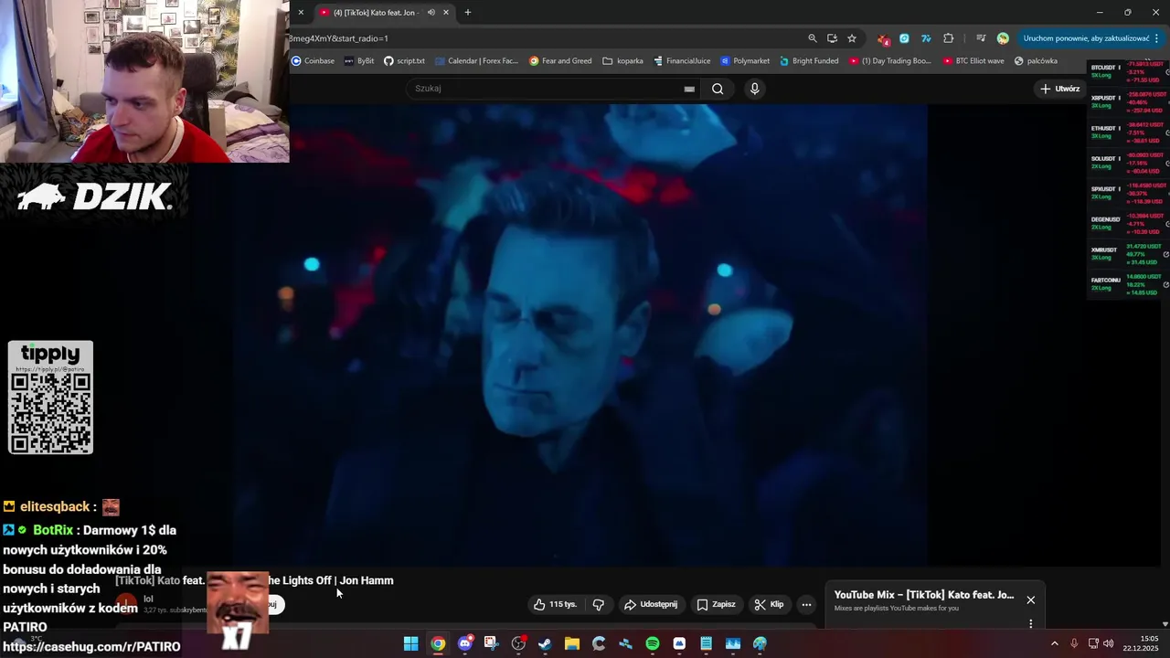Select the BTCUSDT 5X Long position
This screenshot has height=658, width=1170.
coord(1128,71)
